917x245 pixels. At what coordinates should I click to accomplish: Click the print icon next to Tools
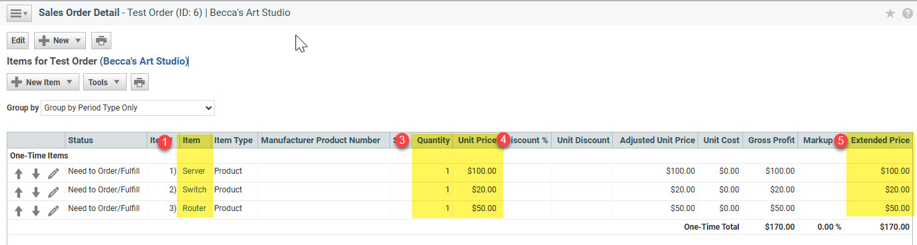click(139, 83)
